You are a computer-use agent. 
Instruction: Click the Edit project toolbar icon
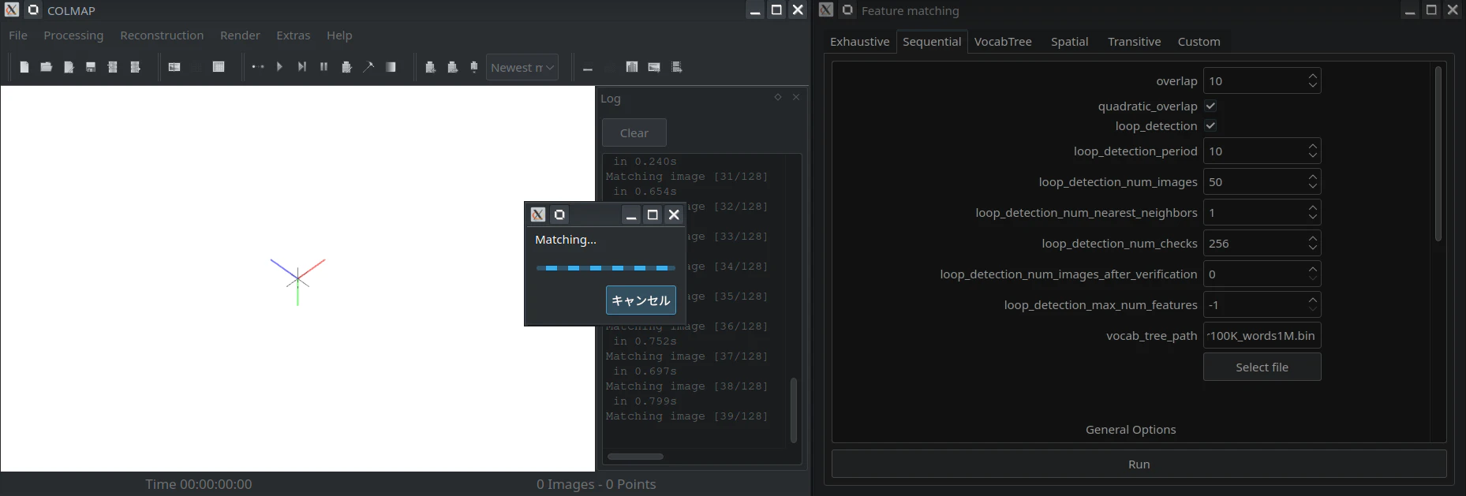coord(69,67)
